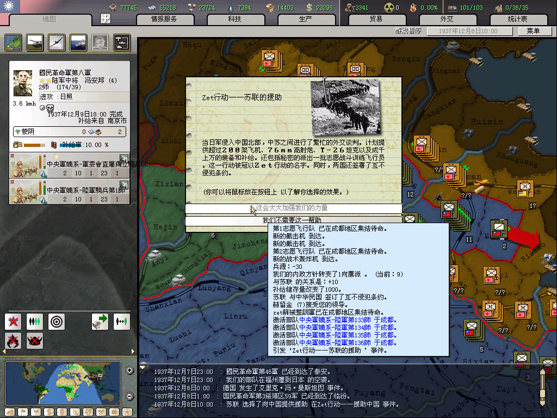Screen dimensions: 557x418
Task: Select the land units tank icon
Action: point(35,42)
